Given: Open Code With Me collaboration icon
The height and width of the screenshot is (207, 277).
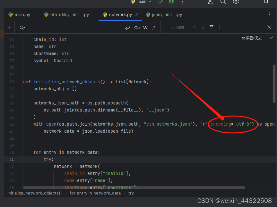Looking at the screenshot, I should (x=210, y=2).
